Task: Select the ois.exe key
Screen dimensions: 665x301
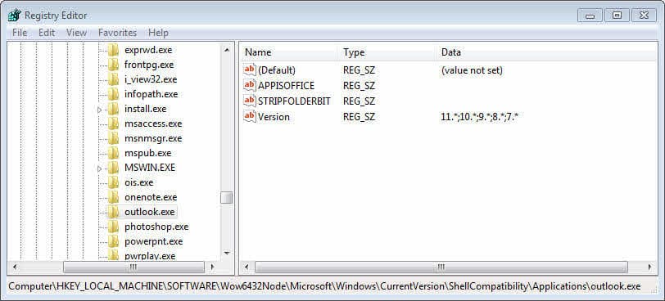Action: (x=139, y=182)
